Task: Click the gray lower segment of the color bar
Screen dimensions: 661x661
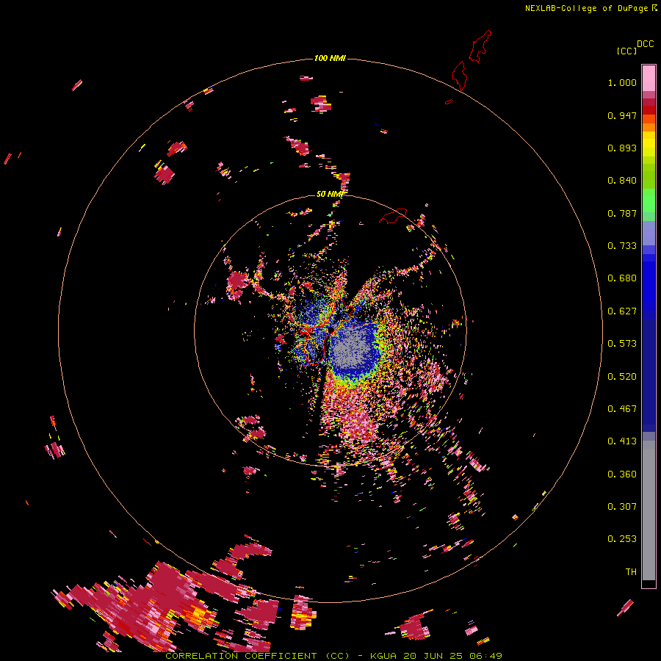Action: [649, 510]
